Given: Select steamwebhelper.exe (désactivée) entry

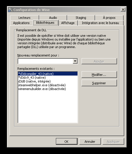Looking at the screenshot, I should click(48, 85).
